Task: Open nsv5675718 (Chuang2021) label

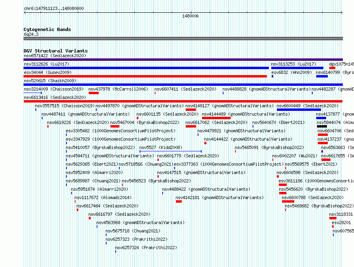Action: [133, 231]
